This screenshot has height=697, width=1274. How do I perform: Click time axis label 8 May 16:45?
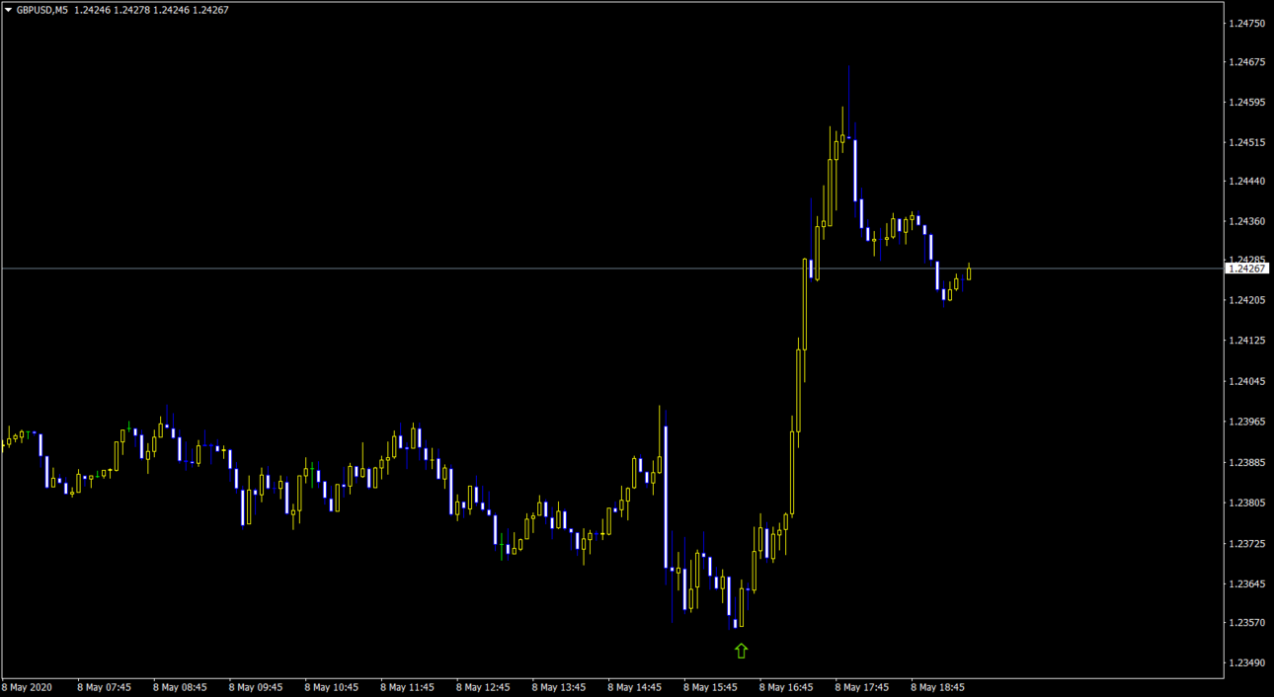coord(786,687)
